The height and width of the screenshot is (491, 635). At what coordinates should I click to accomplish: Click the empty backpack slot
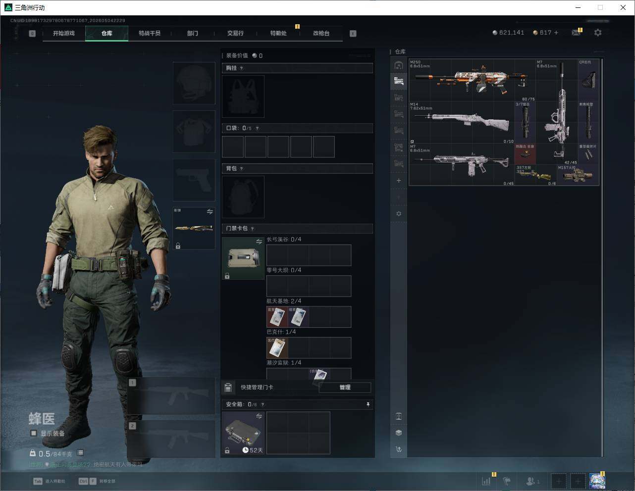pos(243,196)
